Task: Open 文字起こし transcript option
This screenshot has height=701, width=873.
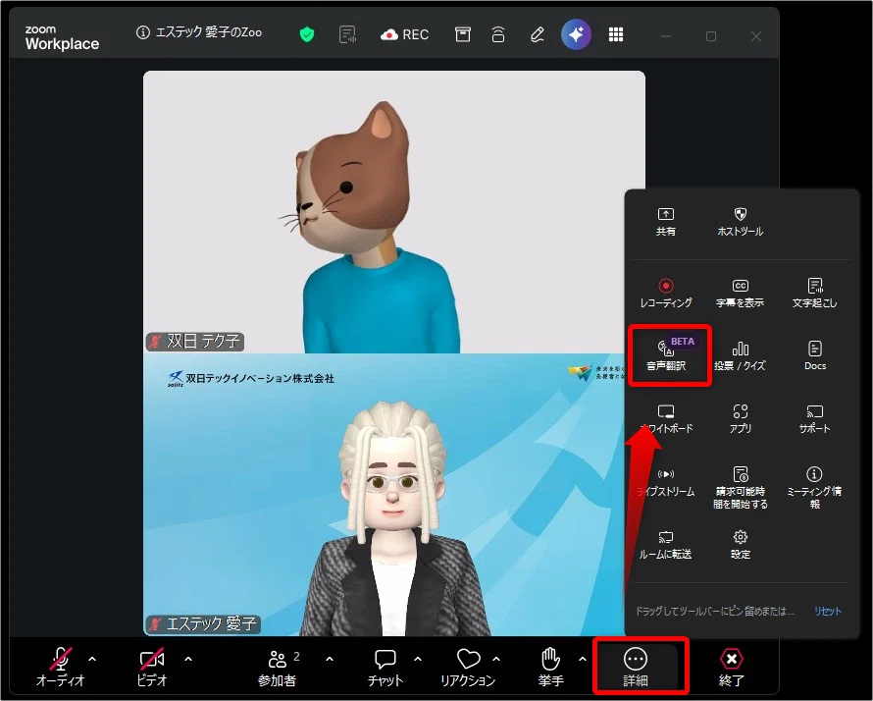Action: [x=814, y=294]
